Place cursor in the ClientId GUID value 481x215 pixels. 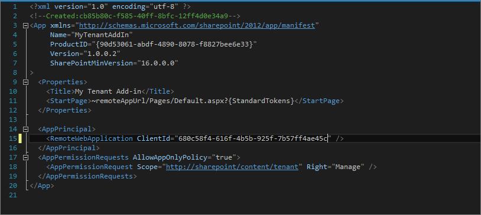253,138
